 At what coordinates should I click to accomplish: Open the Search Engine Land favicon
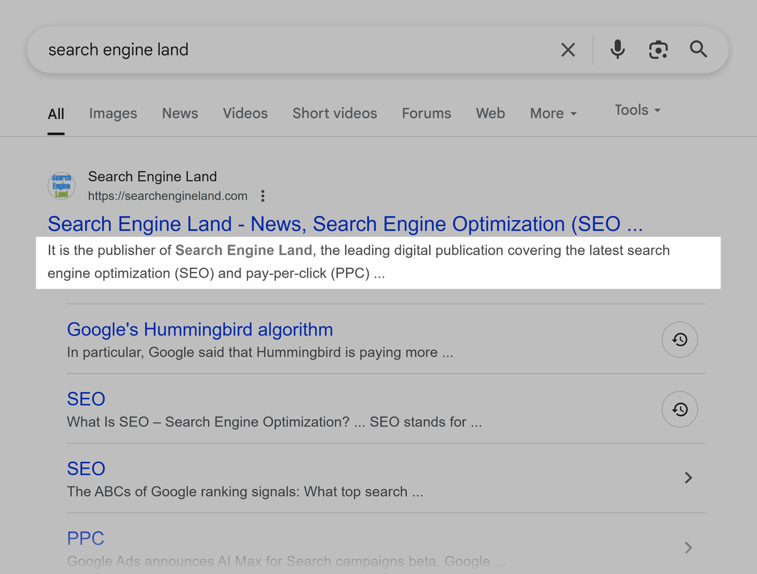point(61,186)
